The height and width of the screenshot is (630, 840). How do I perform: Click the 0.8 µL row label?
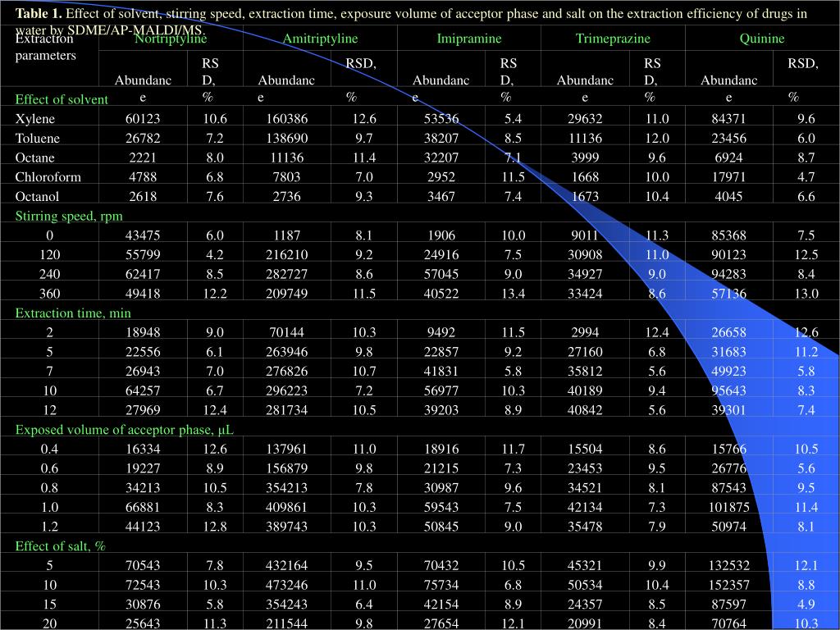pos(49,487)
